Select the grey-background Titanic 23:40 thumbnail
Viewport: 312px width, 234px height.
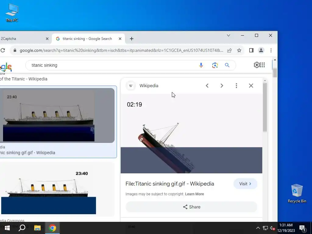pos(57,115)
